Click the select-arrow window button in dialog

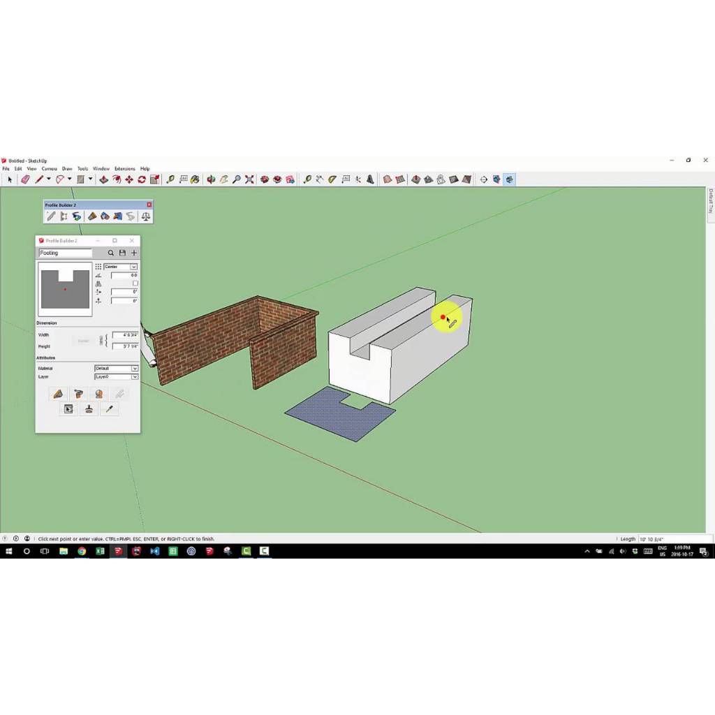tap(68, 409)
